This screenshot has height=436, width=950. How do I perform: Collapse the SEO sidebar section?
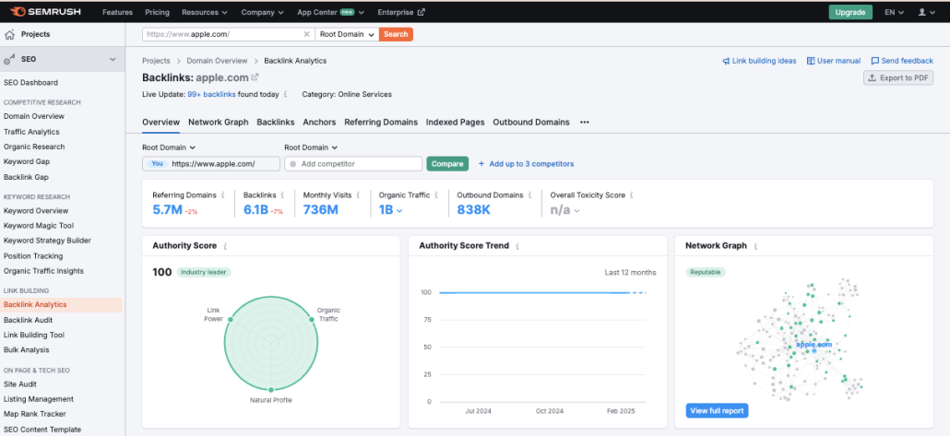click(x=113, y=59)
